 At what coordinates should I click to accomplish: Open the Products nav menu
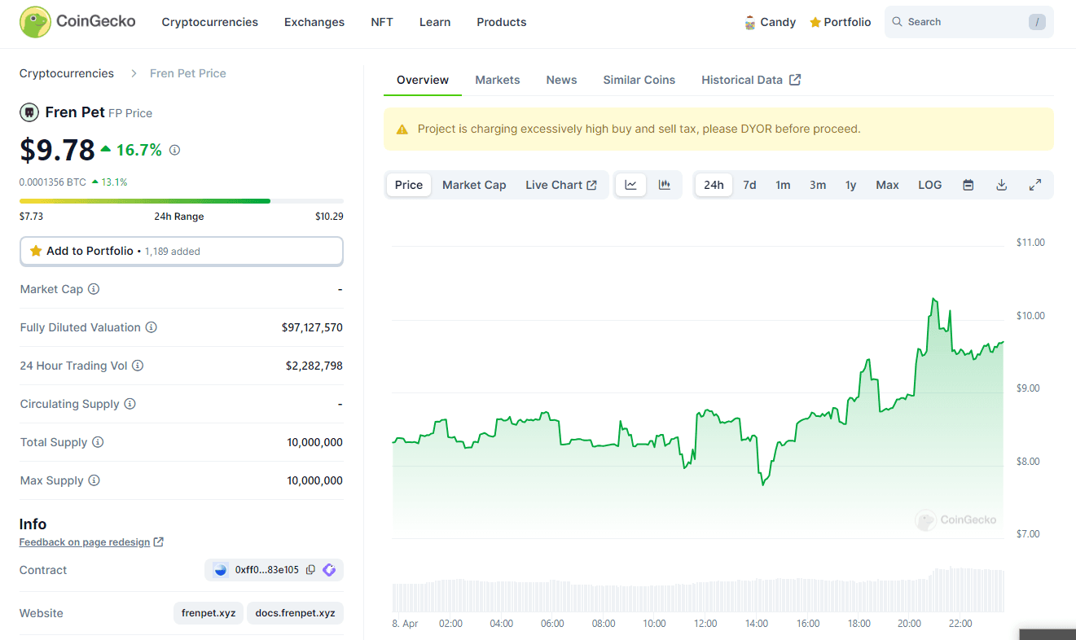coord(502,22)
